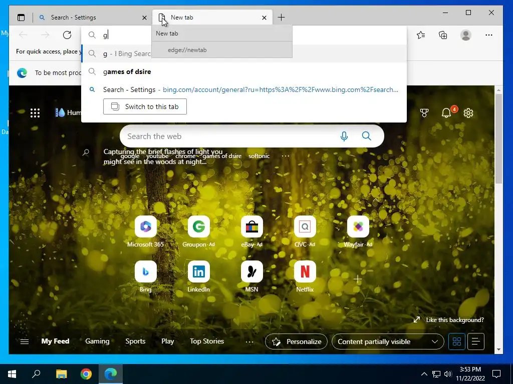Open the Content partially visible dropdown
The height and width of the screenshot is (384, 513).
[x=388, y=341]
